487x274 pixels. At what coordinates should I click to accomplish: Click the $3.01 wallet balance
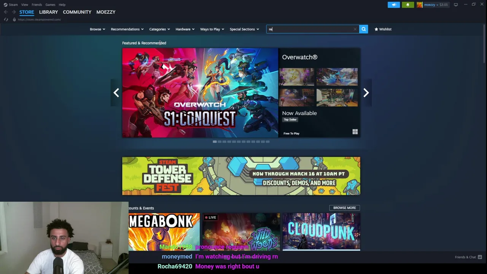pyautogui.click(x=444, y=5)
